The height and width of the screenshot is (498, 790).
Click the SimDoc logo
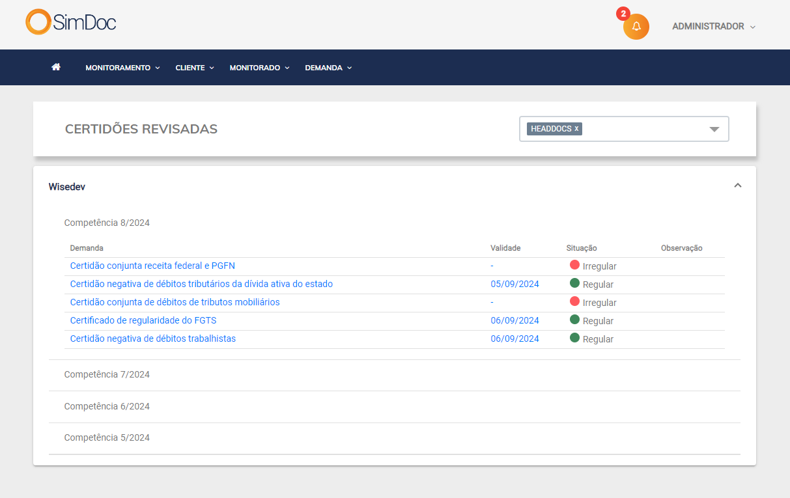click(x=71, y=22)
